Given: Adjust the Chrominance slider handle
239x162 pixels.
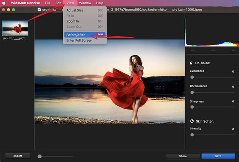Looking at the screenshot, I should [192, 92].
